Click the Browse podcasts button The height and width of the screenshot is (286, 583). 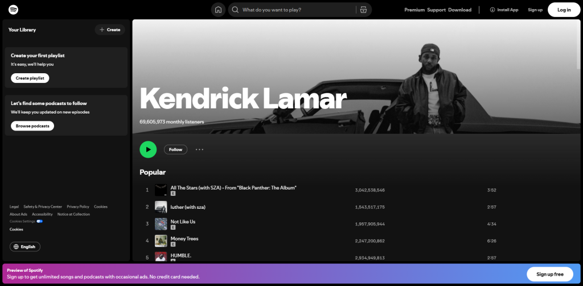(32, 126)
